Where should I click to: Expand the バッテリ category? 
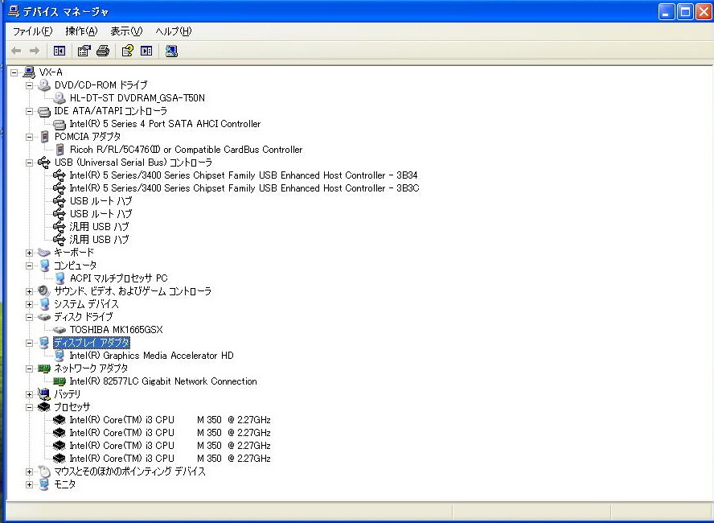(30, 394)
